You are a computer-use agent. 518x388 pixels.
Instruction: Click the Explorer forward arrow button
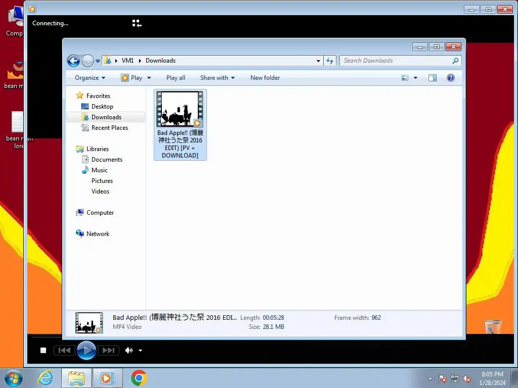(x=88, y=61)
